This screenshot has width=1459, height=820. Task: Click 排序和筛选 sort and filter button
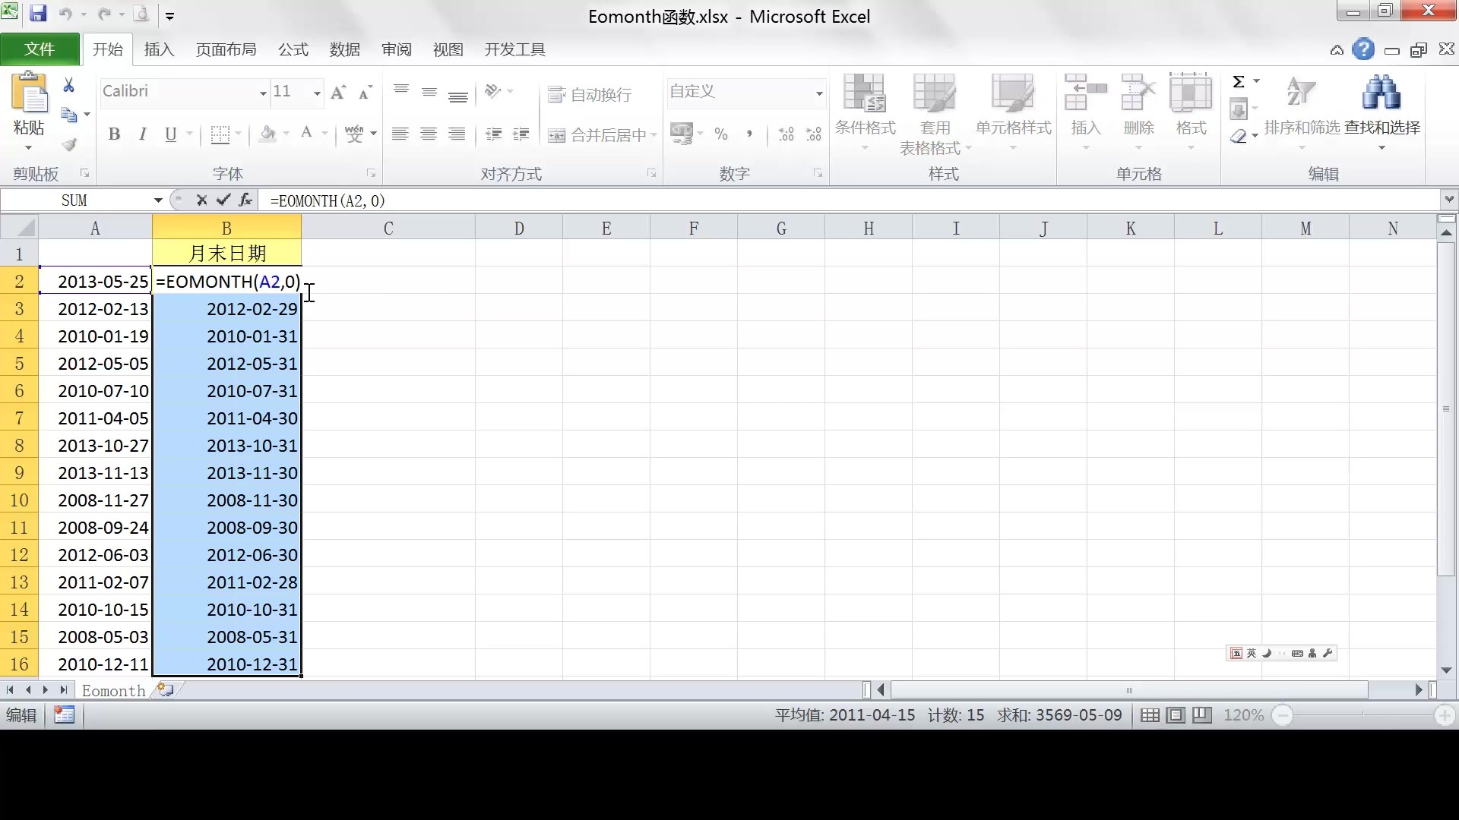1301,112
